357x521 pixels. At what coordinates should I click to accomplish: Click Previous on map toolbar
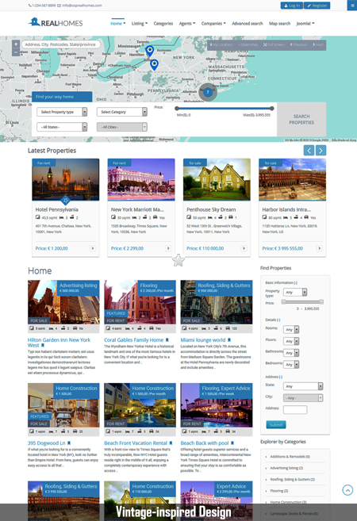pyautogui.click(x=298, y=44)
